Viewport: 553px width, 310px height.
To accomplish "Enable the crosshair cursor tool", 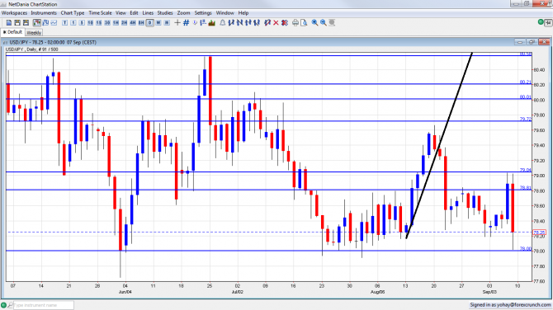I will [x=177, y=22].
